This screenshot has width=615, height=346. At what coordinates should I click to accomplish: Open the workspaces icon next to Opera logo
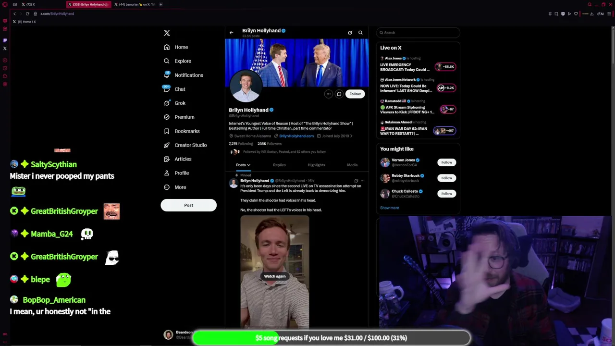point(15,4)
